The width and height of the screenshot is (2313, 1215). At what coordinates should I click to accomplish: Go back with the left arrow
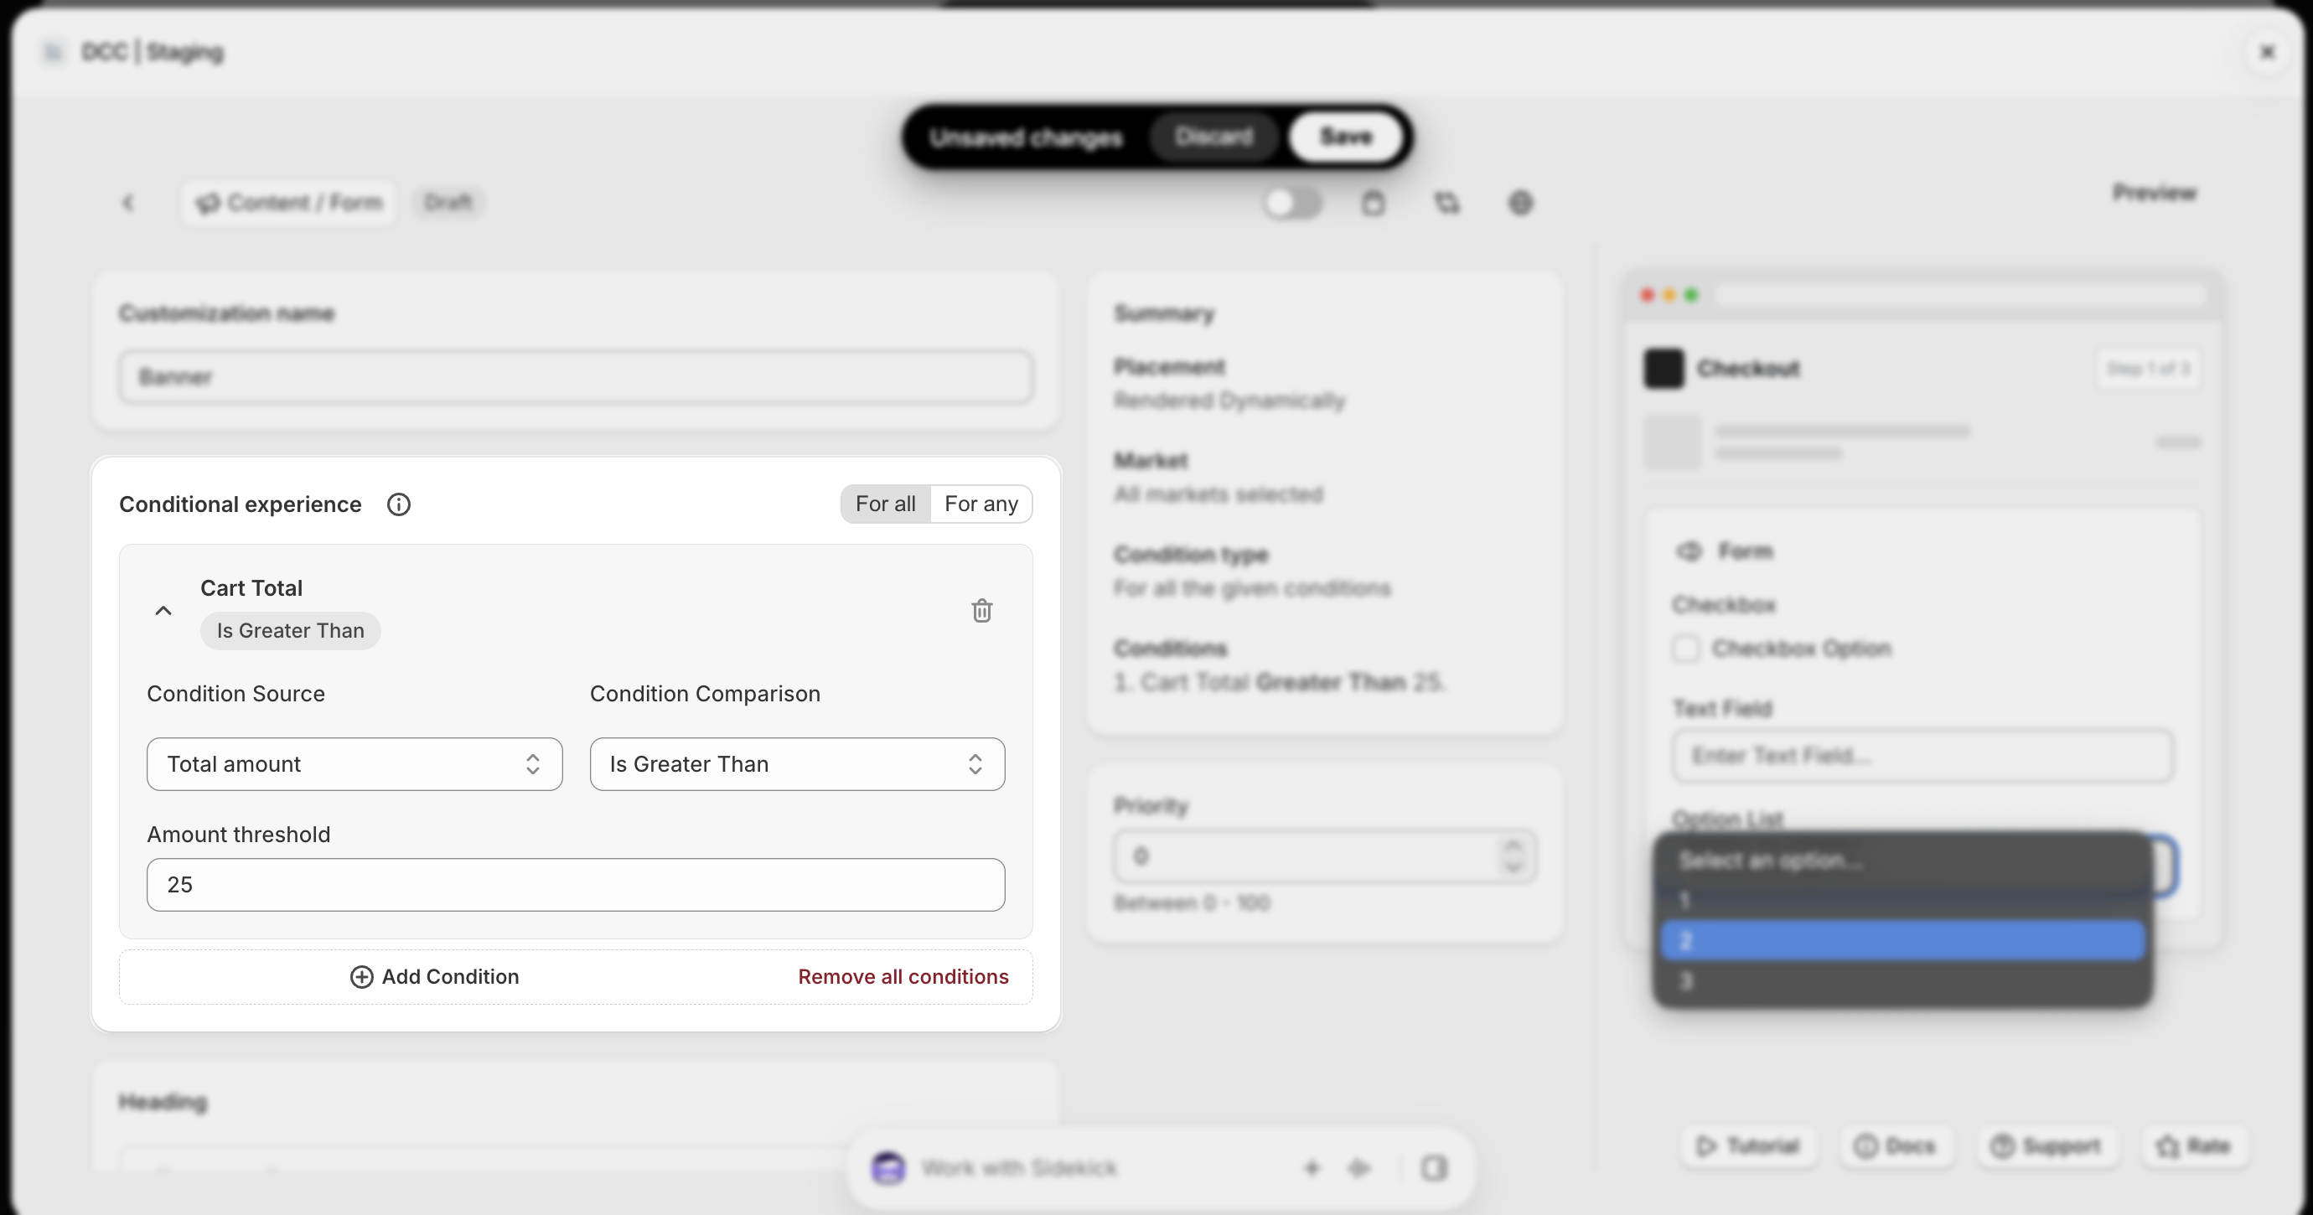pyautogui.click(x=128, y=203)
